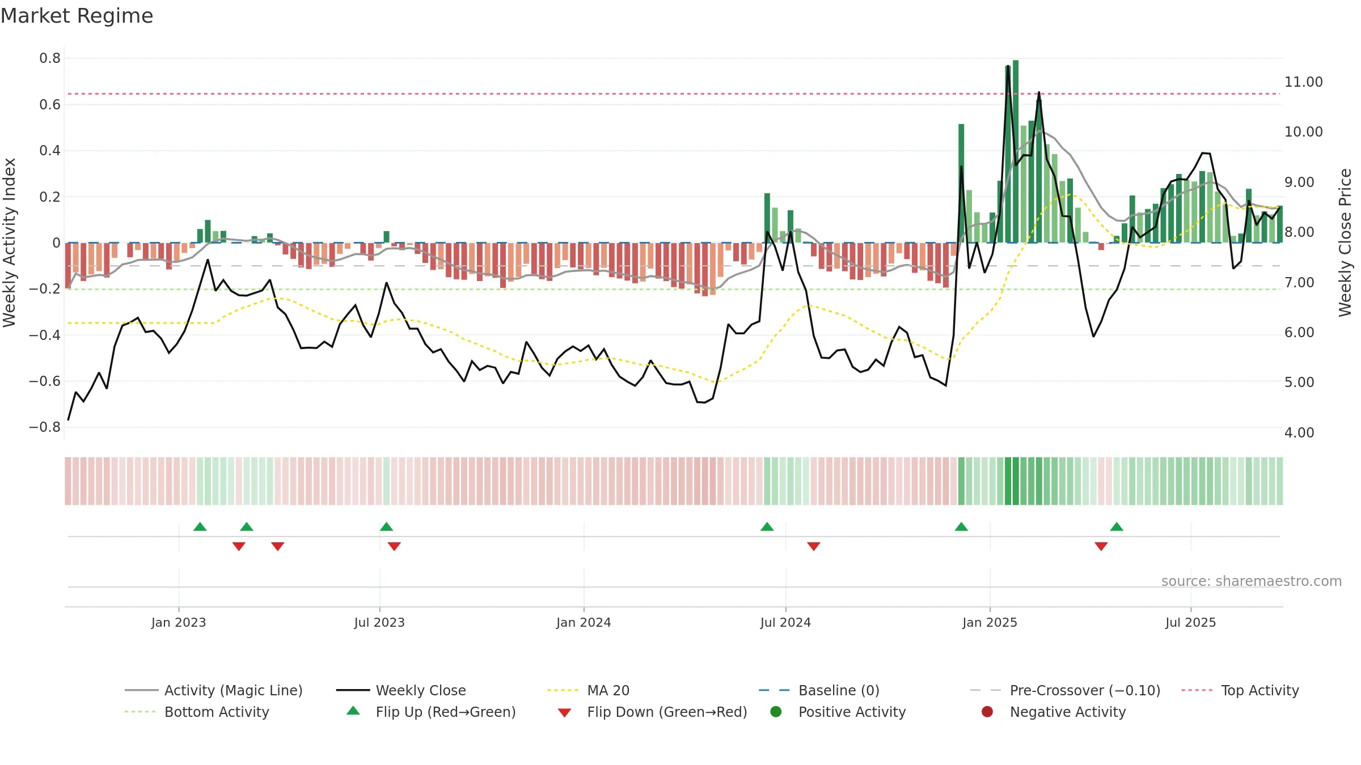Click the red flip-down triangle in spring 2025

coord(1101,546)
